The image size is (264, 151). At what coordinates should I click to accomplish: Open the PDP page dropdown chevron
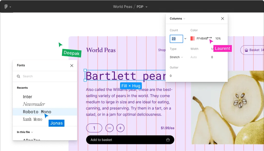146,7
